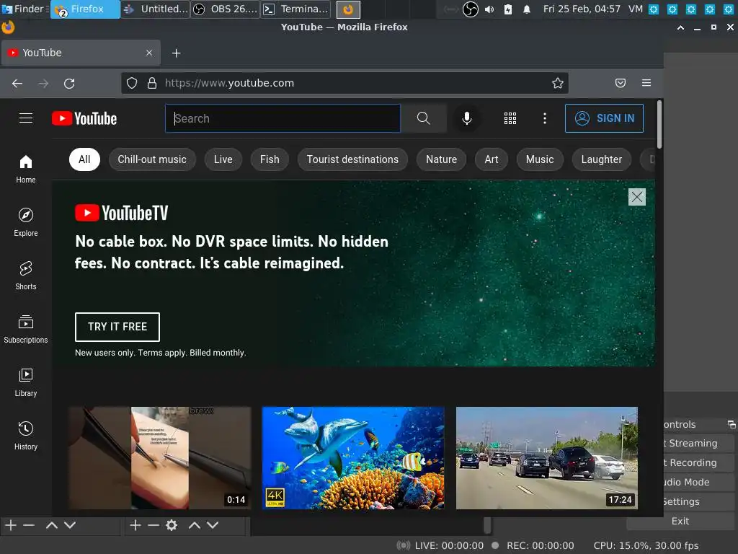Open Library in the sidebar
Viewport: 738px width, 554px height.
(26, 382)
